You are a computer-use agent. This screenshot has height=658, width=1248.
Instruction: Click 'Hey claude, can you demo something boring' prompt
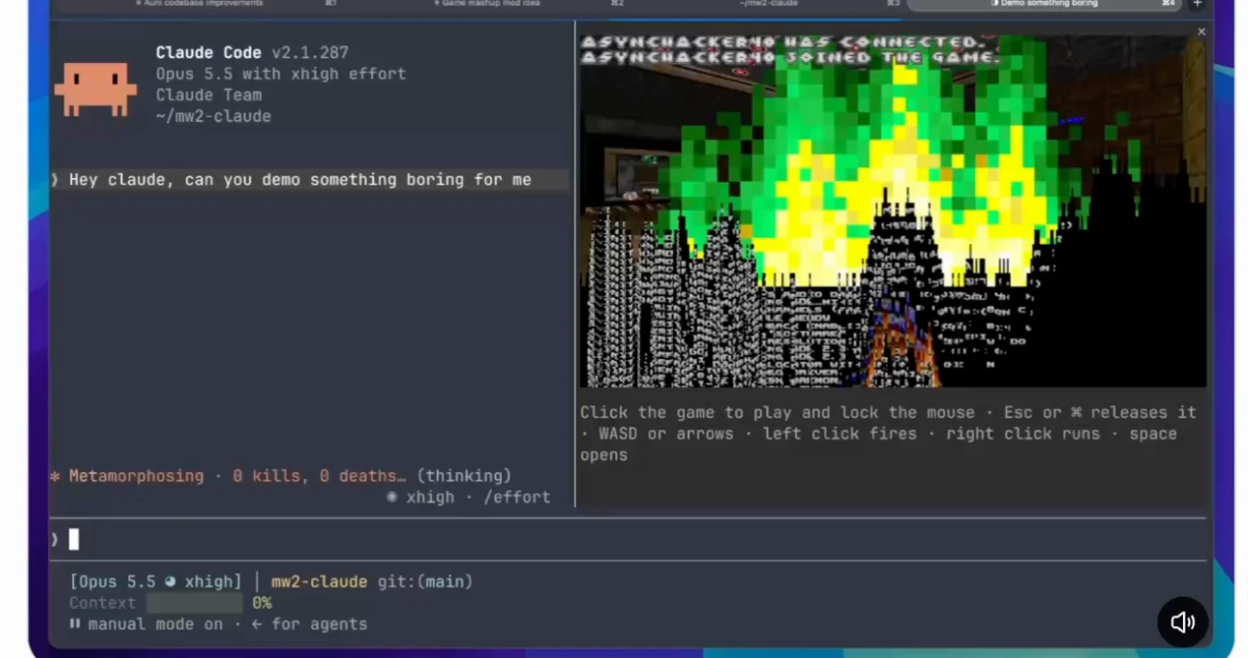click(x=300, y=180)
